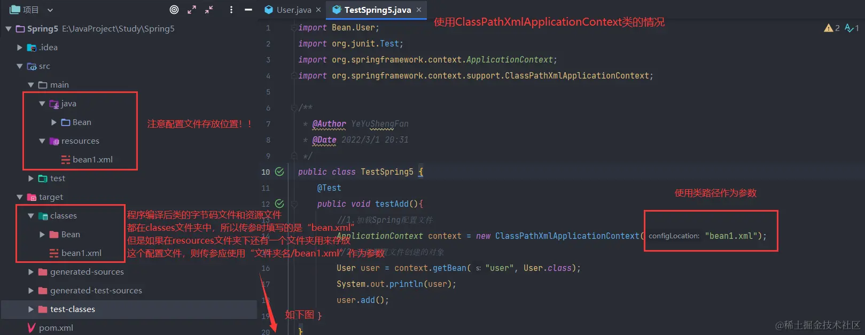Select the .idea folder row

(129, 48)
